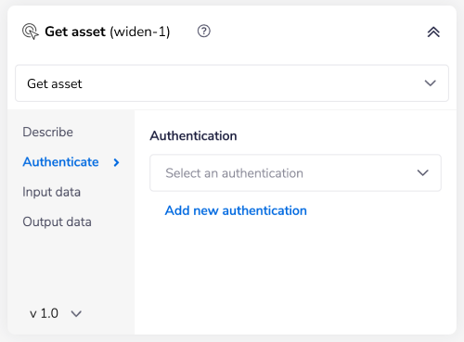The width and height of the screenshot is (464, 342).
Task: Open the help question mark icon
Action: coord(204,32)
